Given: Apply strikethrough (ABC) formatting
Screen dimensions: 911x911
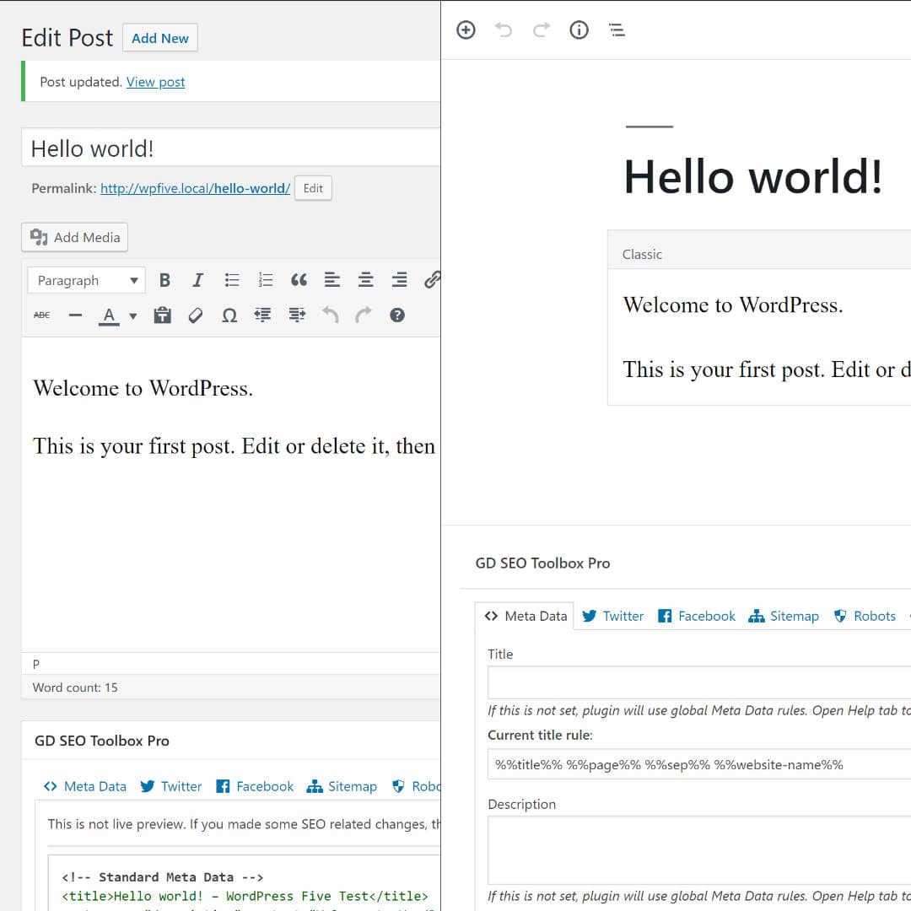Looking at the screenshot, I should click(42, 315).
